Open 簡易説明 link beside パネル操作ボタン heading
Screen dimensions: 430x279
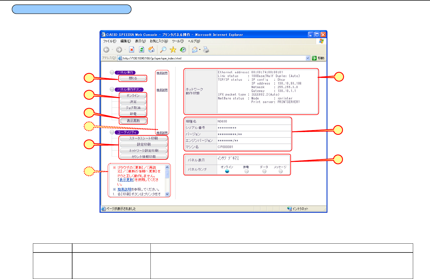click(x=162, y=90)
